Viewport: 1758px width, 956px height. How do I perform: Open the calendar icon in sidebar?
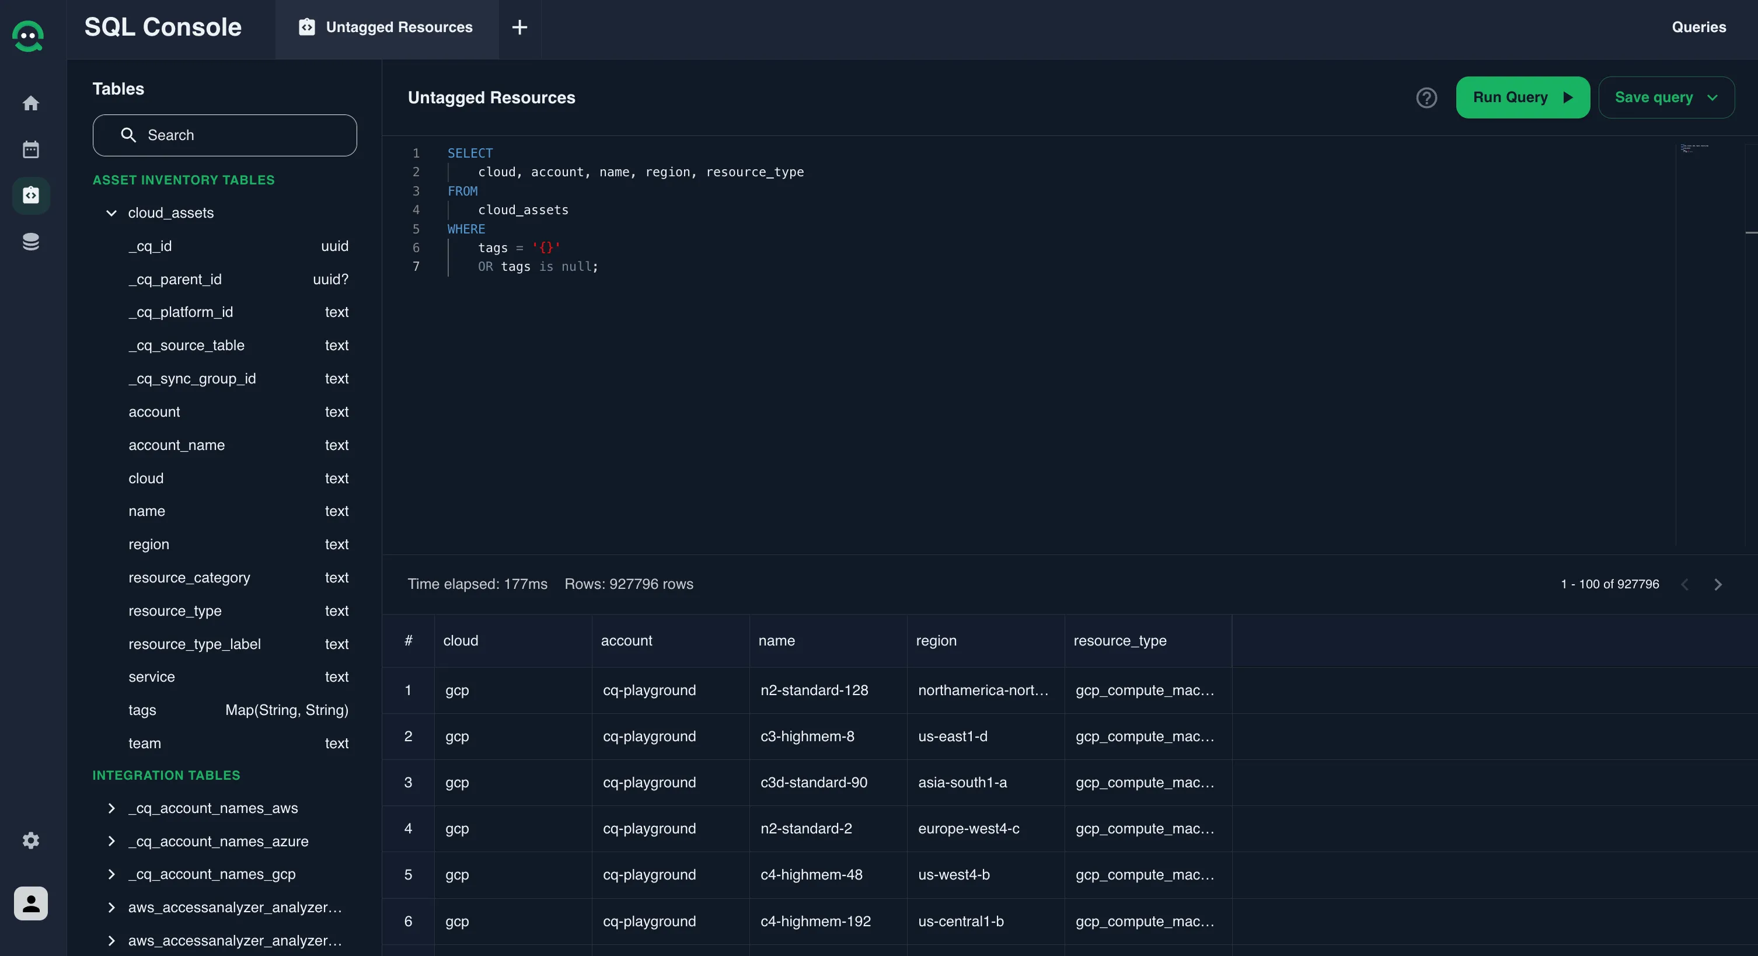[31, 149]
